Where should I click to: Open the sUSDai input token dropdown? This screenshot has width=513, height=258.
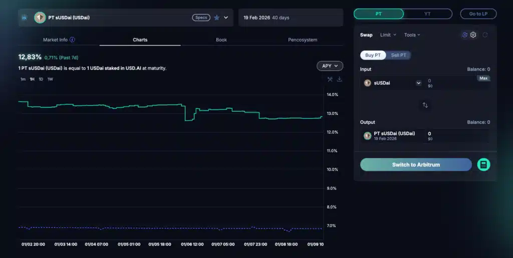click(x=418, y=83)
